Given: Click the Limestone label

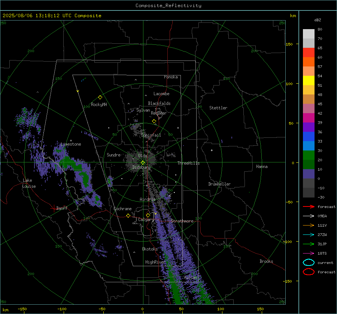Looking at the screenshot, I should point(71,144).
